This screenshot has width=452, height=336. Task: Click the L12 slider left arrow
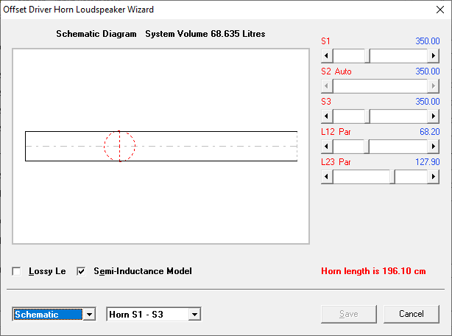[x=327, y=146]
